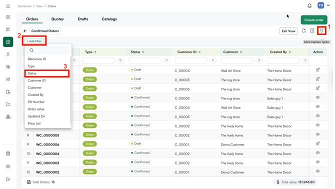Click the back arrow beside Confirmed Orders
The width and height of the screenshot is (335, 189).
click(25, 31)
